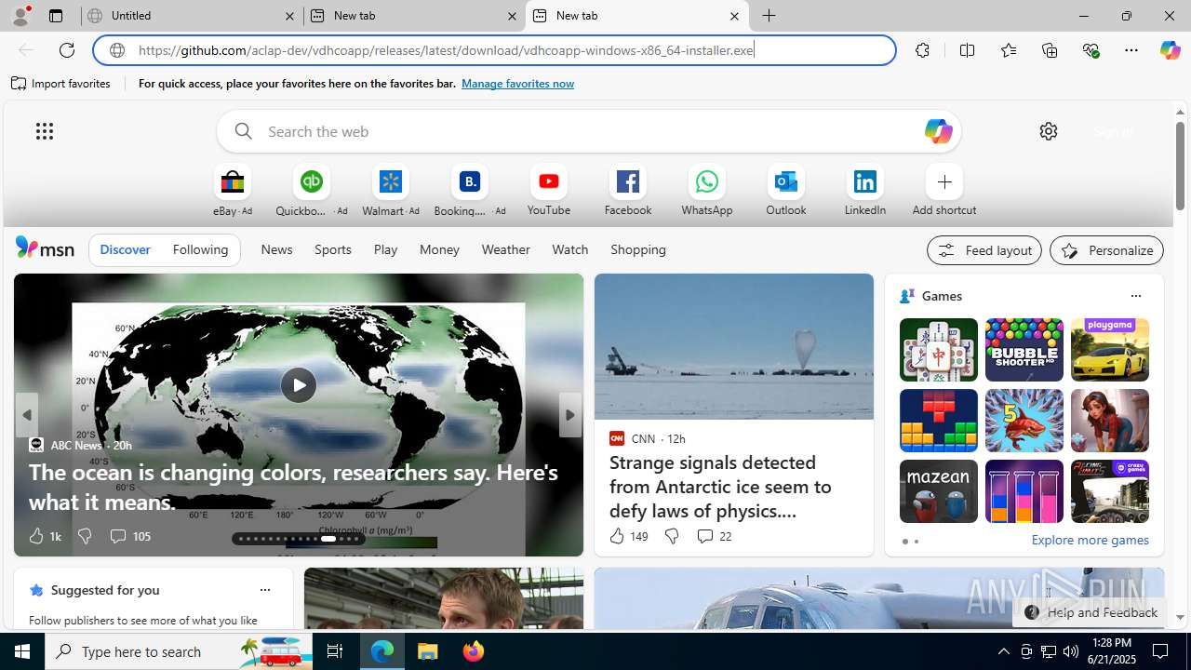Viewport: 1191px width, 670px height.
Task: Open the 105 comments on ocean story
Action: (129, 536)
